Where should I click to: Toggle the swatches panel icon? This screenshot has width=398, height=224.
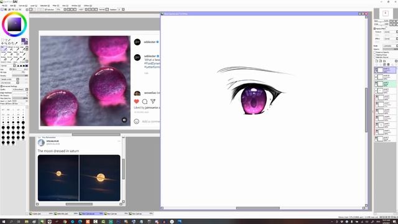coord(17,9)
